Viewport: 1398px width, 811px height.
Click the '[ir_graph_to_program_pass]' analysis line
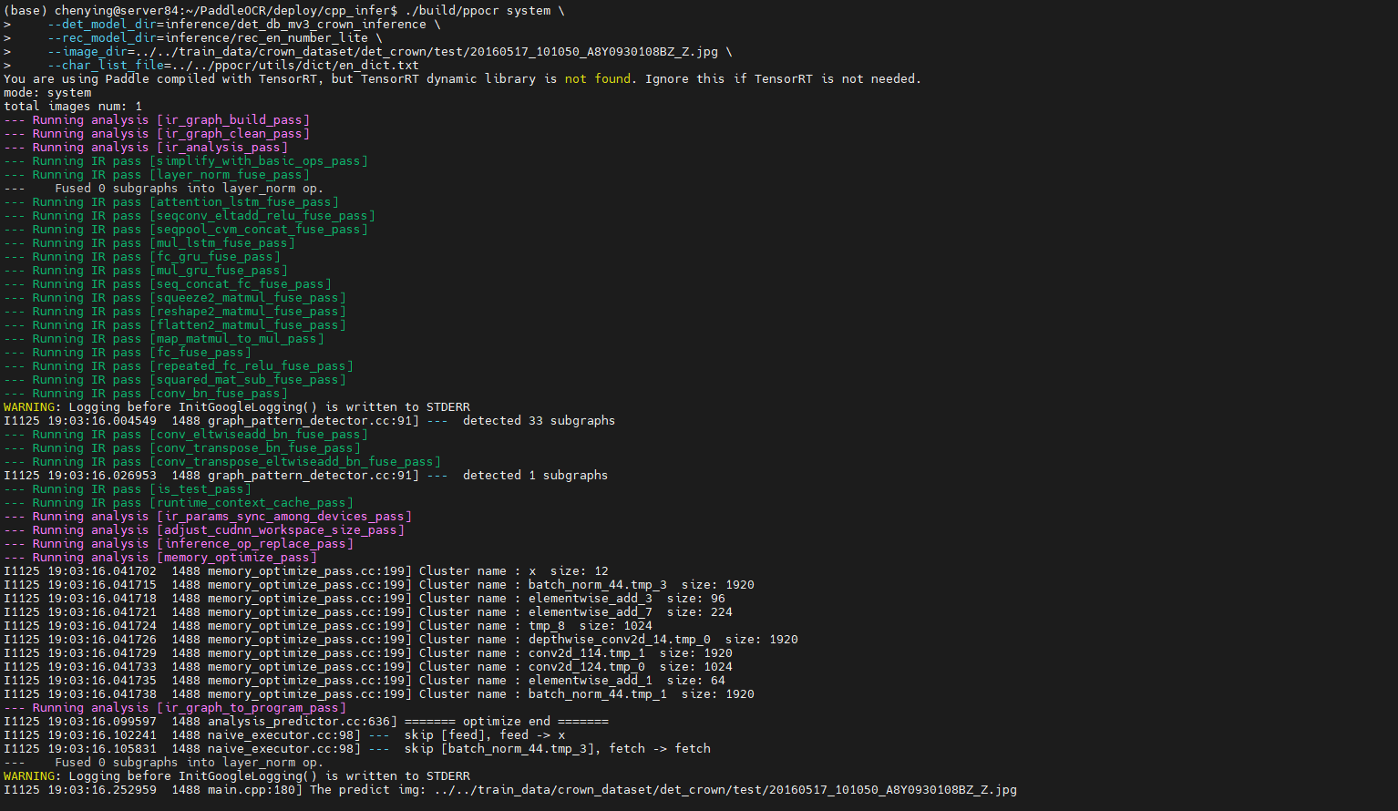point(175,708)
